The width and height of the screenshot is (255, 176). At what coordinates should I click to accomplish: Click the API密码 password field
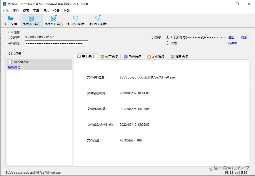pos(56,43)
